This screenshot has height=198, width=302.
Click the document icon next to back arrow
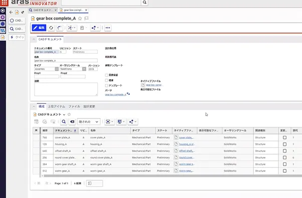pos(17,13)
